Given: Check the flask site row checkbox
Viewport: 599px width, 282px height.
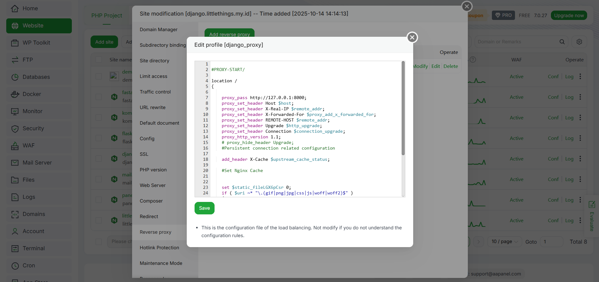Looking at the screenshot, I should pyautogui.click(x=99, y=138).
